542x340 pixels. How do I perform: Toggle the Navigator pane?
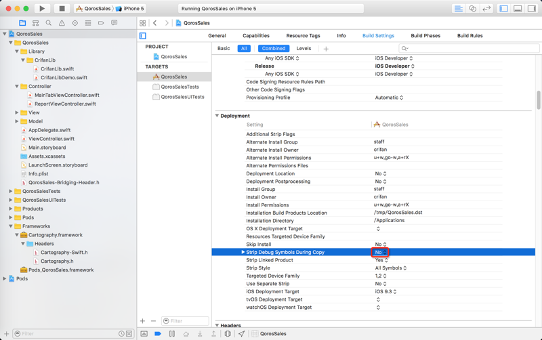coord(504,9)
